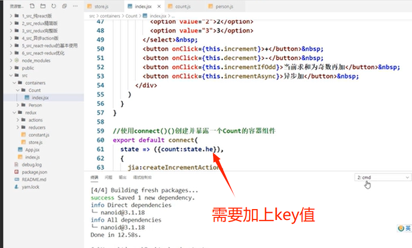412x248 pixels.
Task: Refresh the explorer with the refresh icon
Action: [53, 6]
